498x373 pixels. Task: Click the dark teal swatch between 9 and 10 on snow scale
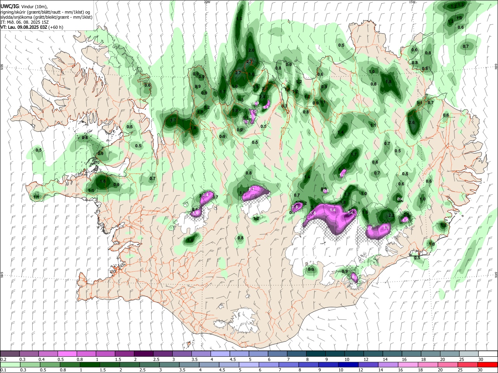tap(334, 354)
